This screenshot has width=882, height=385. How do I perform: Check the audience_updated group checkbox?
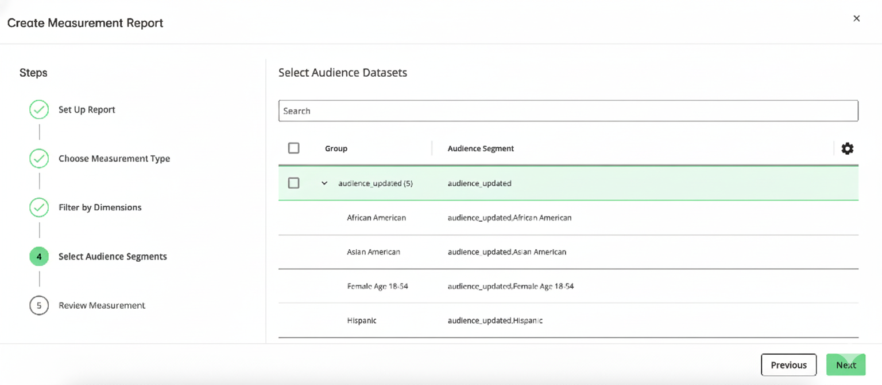(293, 183)
